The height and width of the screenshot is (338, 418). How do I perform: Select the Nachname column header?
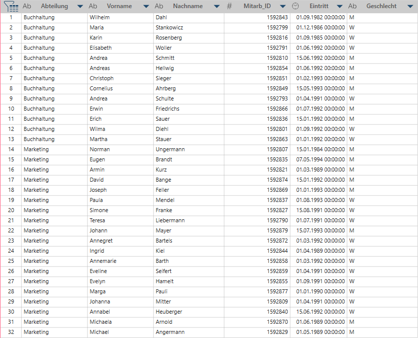click(x=188, y=6)
